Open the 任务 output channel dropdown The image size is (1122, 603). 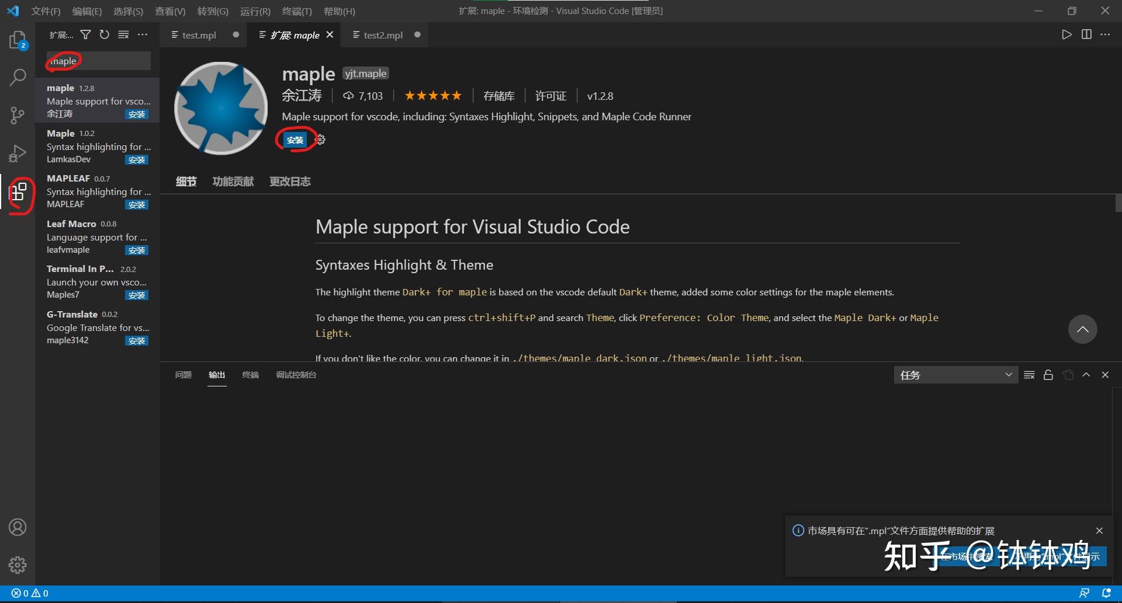point(955,374)
